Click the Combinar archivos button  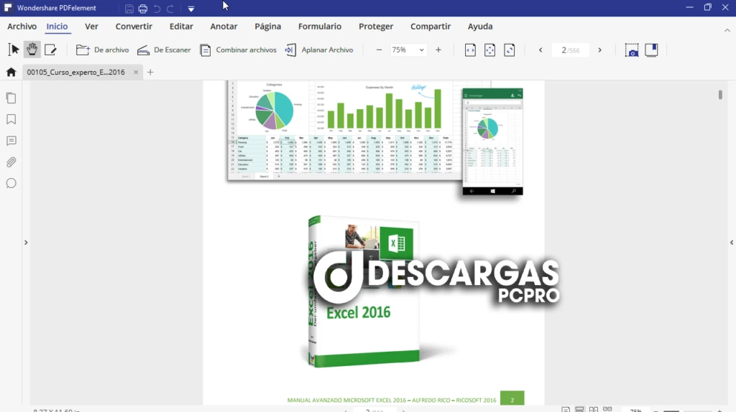(238, 50)
